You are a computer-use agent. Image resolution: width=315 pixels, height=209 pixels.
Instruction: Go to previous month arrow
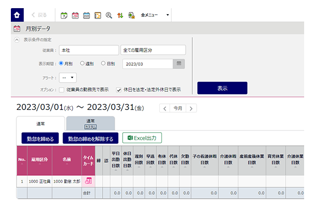(x=165, y=108)
